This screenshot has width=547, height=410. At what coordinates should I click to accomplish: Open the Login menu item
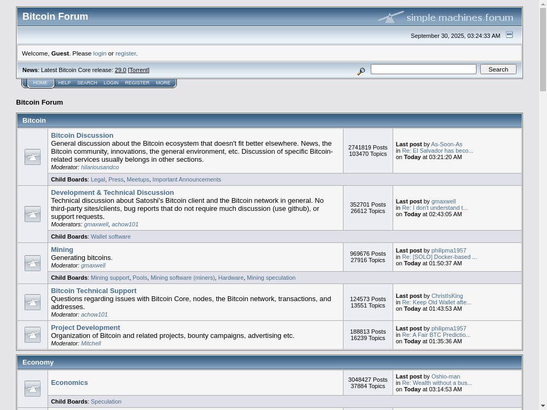(x=111, y=83)
